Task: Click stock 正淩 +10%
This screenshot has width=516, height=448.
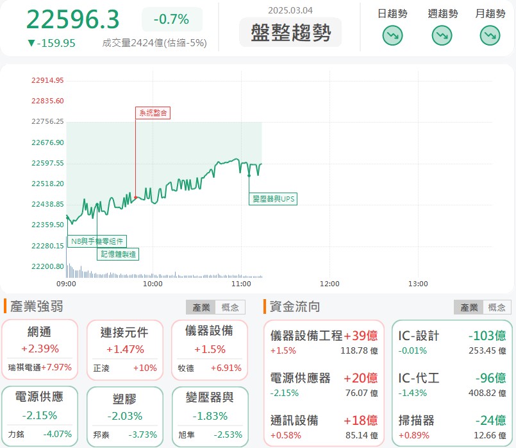Action: 125,368
